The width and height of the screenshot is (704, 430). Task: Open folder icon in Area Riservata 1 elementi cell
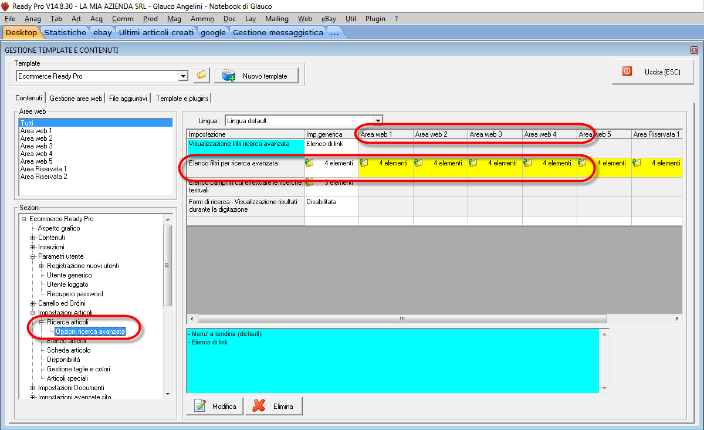tap(637, 163)
